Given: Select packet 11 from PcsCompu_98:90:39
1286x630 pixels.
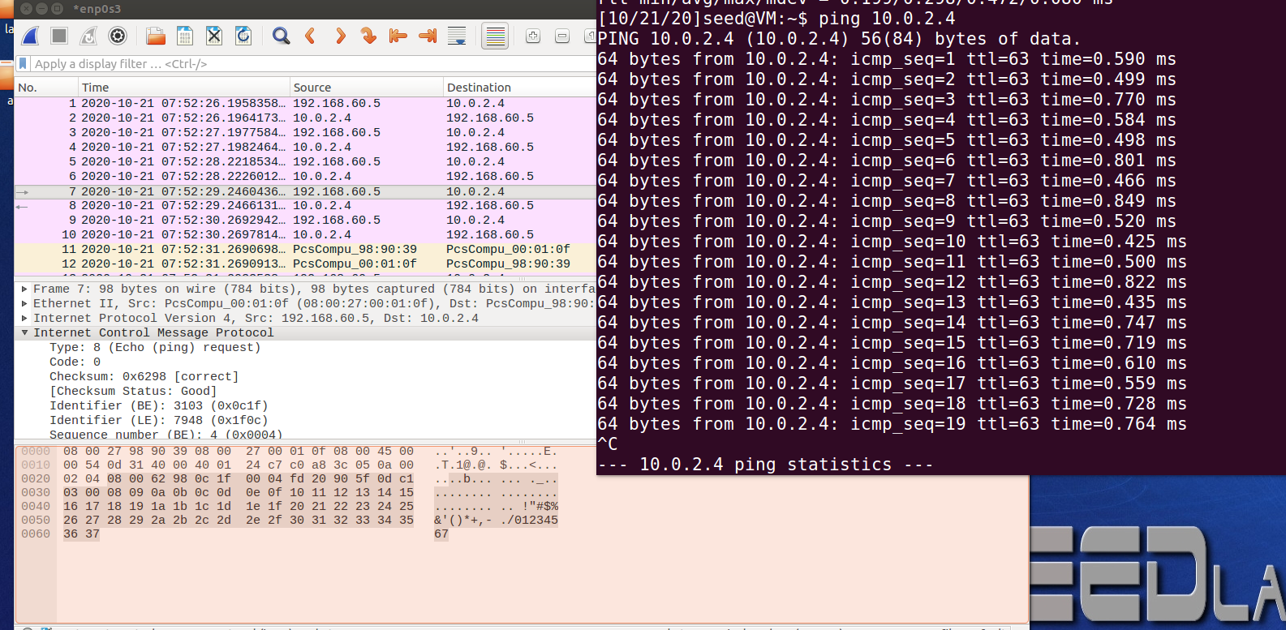Looking at the screenshot, I should tap(305, 250).
